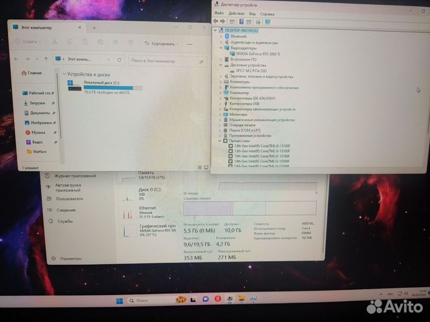
Task: Open Главная in Explorer sidebar
Action: [x=32, y=73]
